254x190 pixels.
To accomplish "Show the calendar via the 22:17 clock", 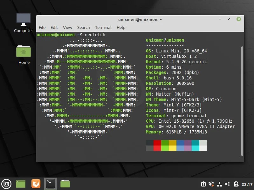I will [x=247, y=184].
